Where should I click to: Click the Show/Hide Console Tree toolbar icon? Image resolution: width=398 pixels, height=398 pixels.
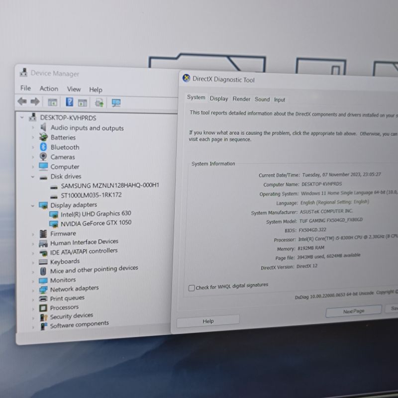[x=53, y=102]
